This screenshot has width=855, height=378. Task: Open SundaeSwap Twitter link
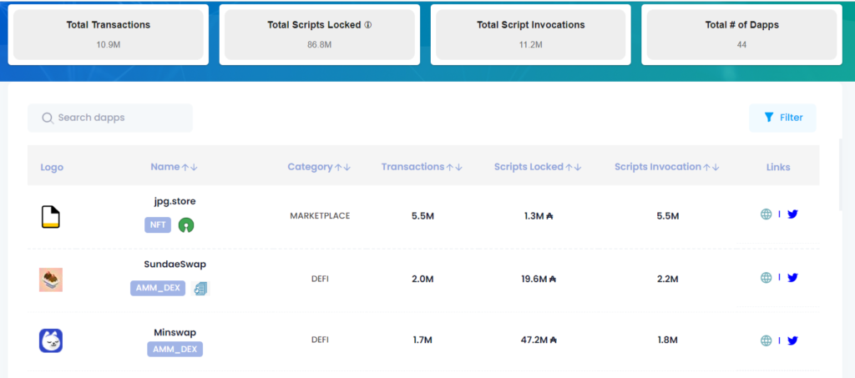[x=793, y=278]
